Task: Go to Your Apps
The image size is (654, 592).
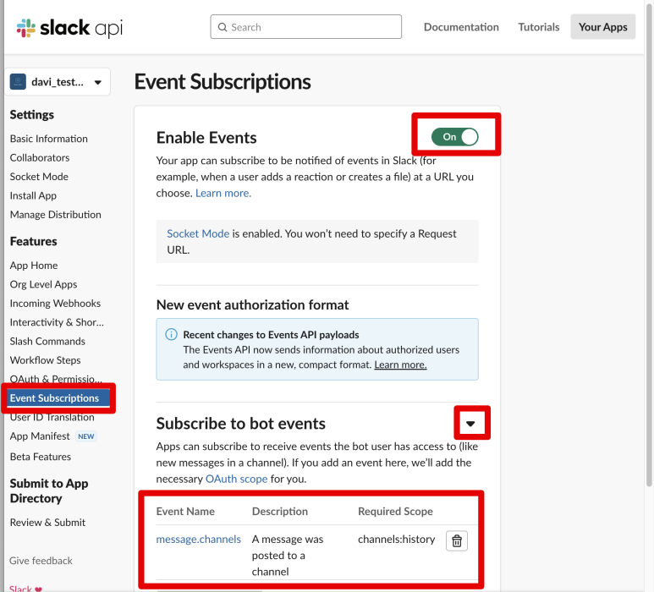Action: pos(602,27)
